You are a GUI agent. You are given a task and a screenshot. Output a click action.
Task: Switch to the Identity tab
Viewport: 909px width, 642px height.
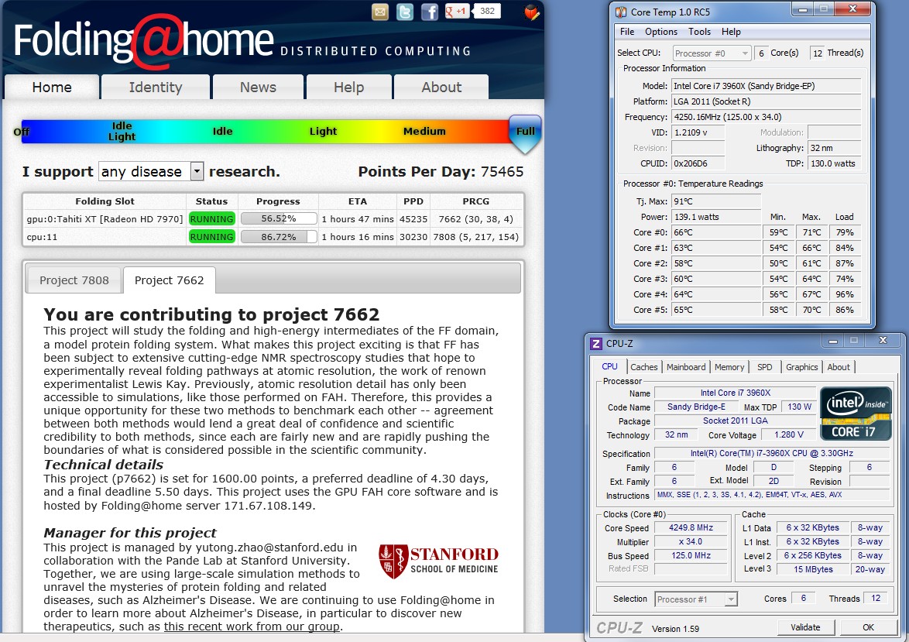(x=156, y=87)
